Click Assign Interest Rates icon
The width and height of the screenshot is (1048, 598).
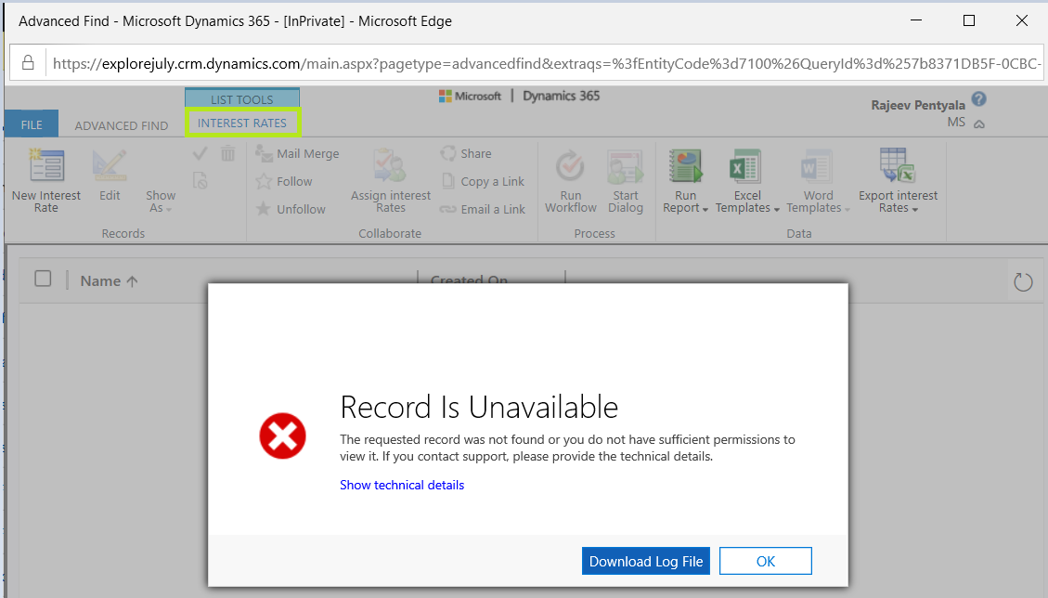[x=390, y=165]
